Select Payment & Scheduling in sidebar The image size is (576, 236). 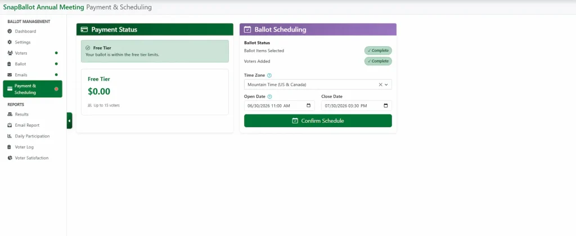tap(33, 89)
